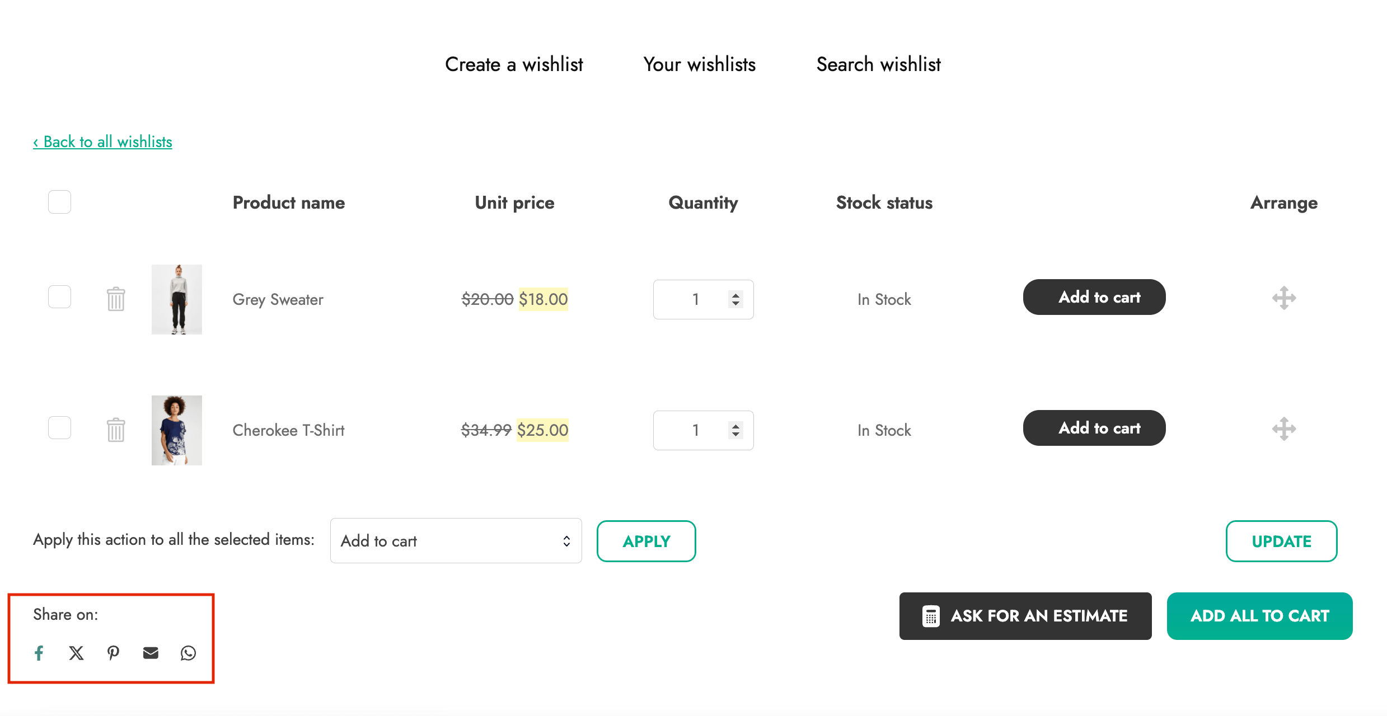Tick the select-all checkbox in header
This screenshot has width=1387, height=716.
click(59, 202)
